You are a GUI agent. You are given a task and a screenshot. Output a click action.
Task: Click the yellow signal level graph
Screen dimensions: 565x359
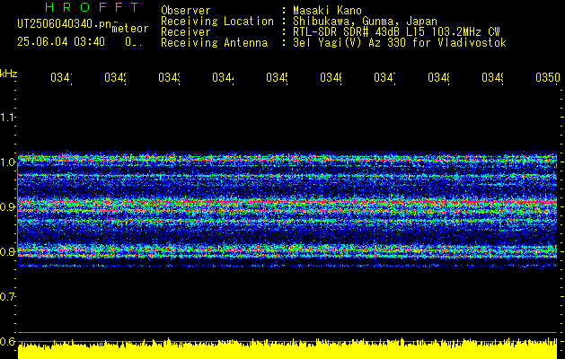(x=287, y=348)
